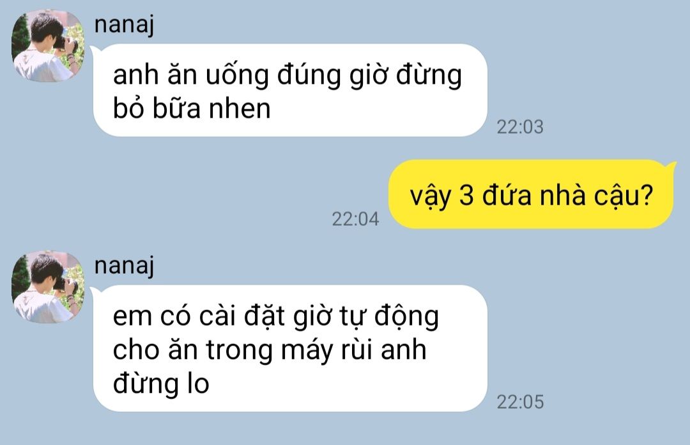
Task: Select the nanaj name above the first message
Action: [x=124, y=25]
